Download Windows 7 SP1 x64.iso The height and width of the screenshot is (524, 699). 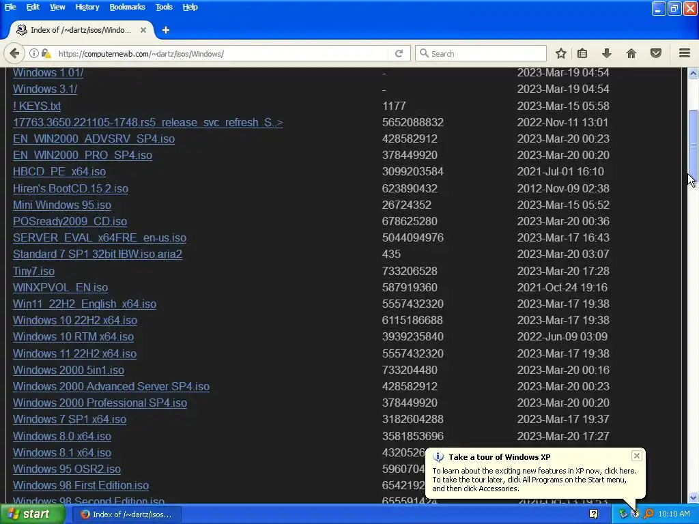tap(70, 420)
